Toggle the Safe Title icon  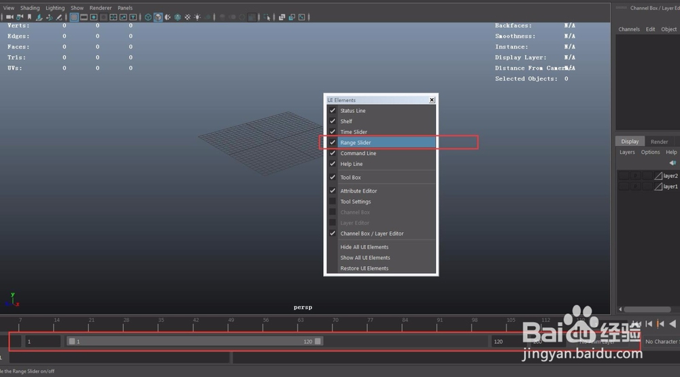pos(133,17)
